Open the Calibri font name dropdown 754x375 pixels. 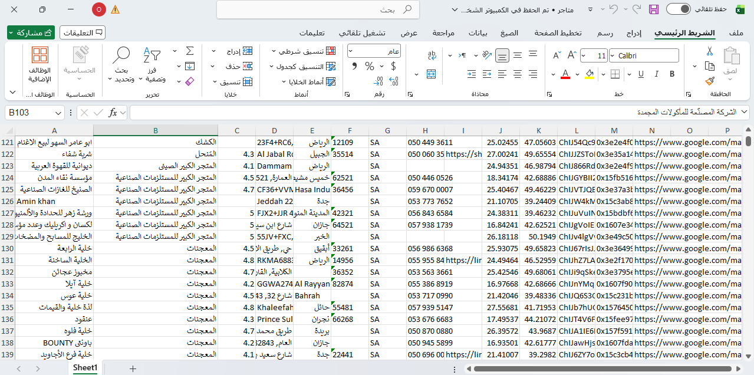(x=613, y=56)
